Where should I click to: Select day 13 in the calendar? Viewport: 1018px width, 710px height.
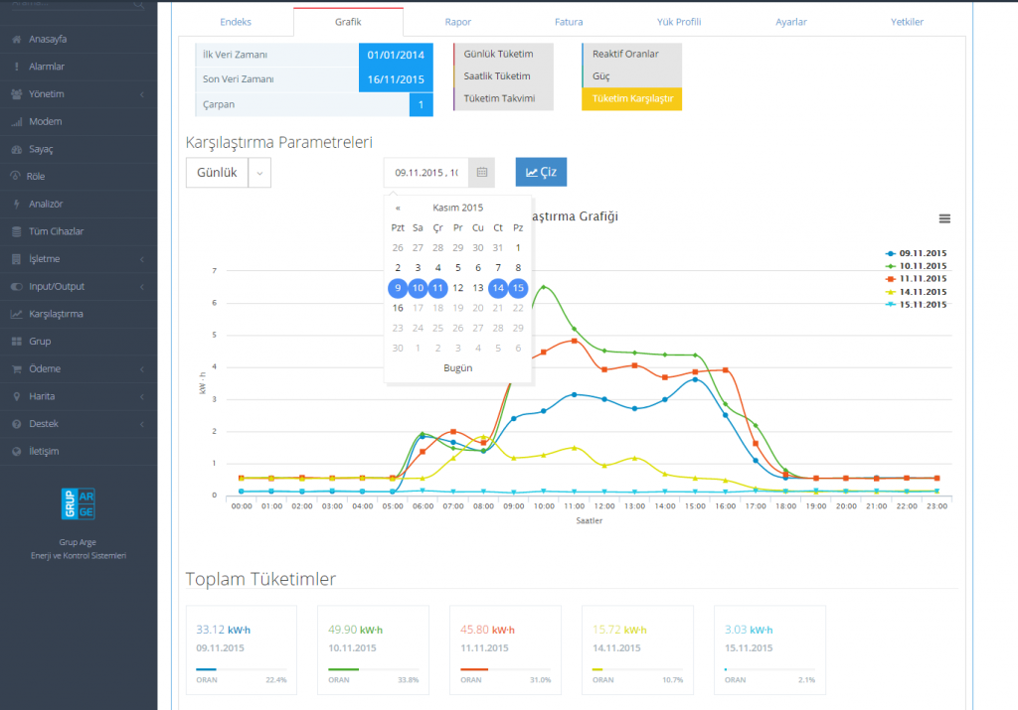pyautogui.click(x=478, y=288)
